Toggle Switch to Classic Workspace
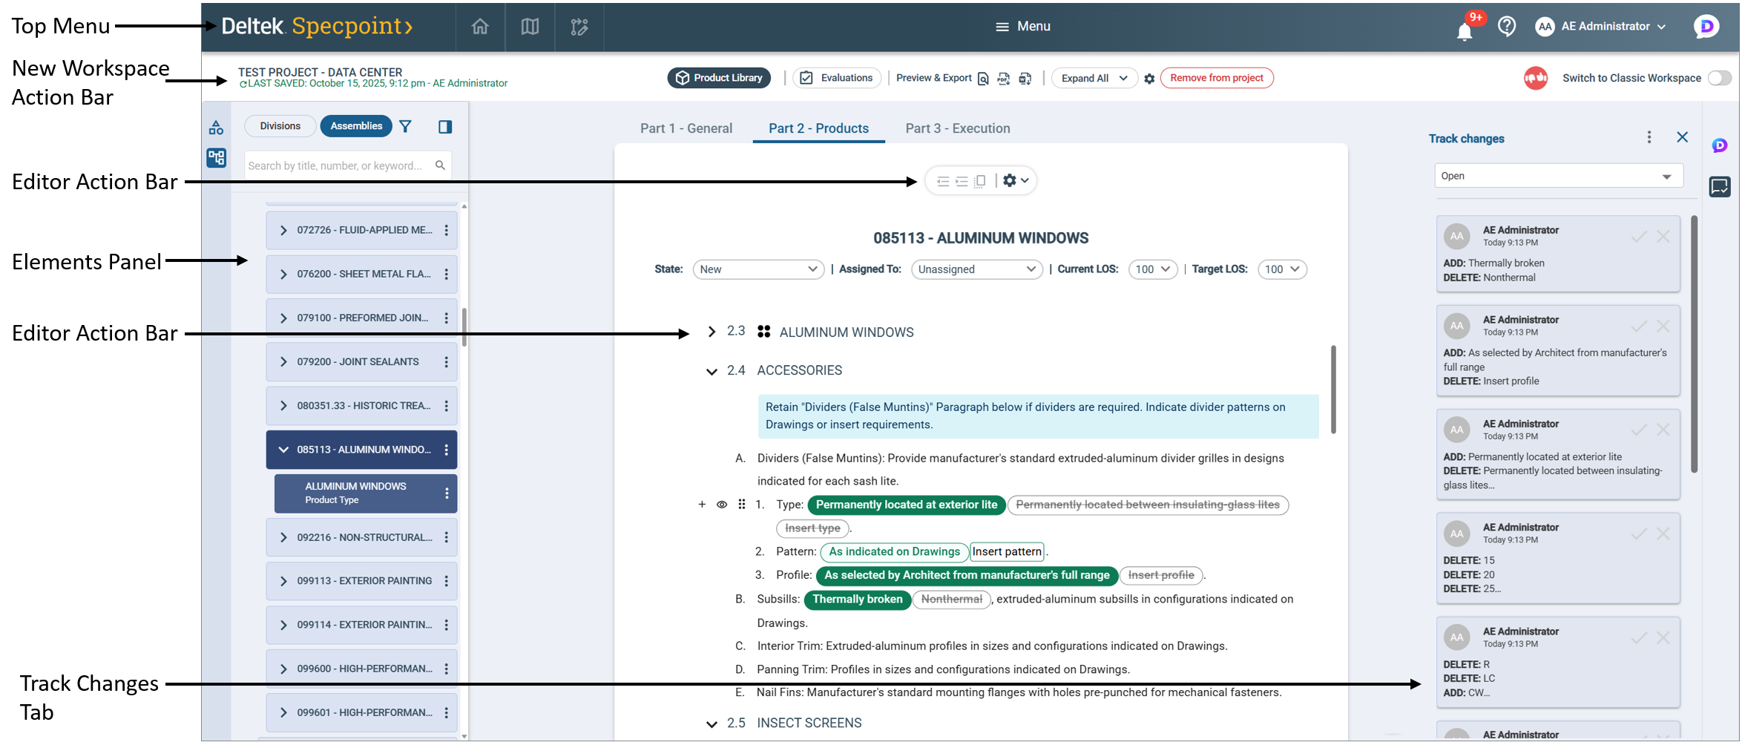Viewport: 1745px width, 745px height. (1718, 78)
